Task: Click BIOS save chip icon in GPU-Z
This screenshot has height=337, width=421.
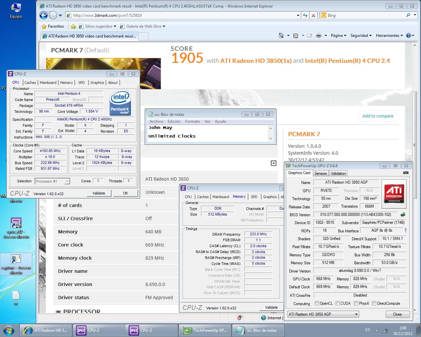Action: 403,215
